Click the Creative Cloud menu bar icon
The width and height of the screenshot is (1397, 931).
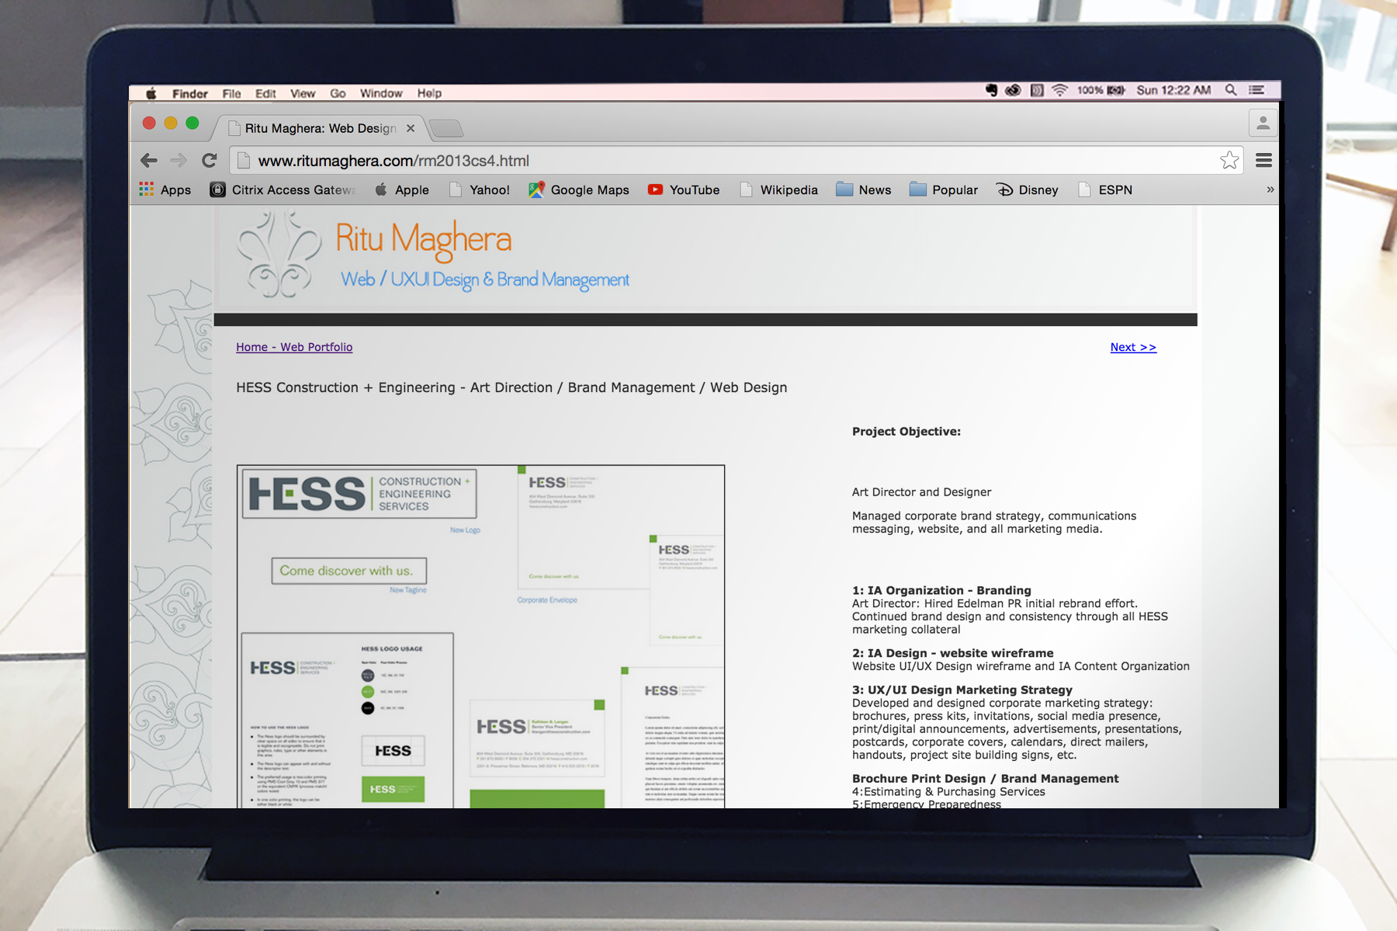[x=1013, y=90]
